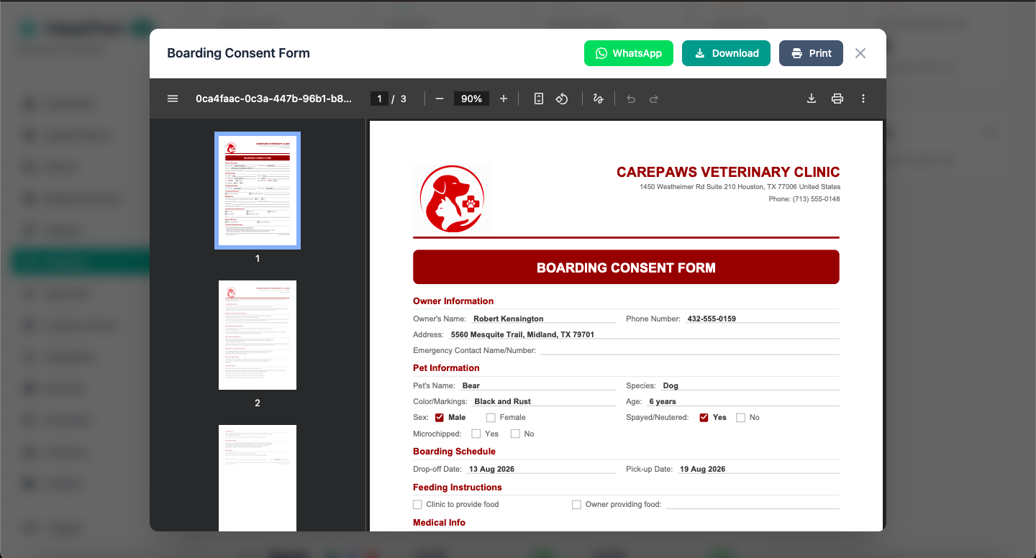Viewport: 1036px width, 558px height.
Task: Click the dark Print button
Action: pos(811,53)
